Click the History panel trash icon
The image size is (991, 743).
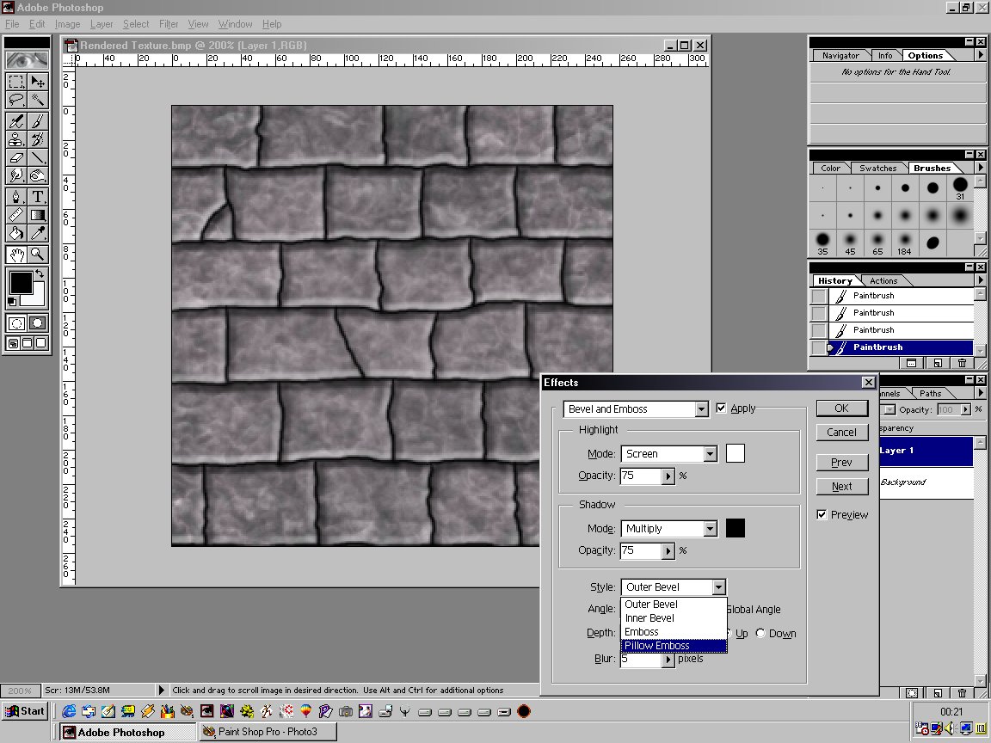[962, 363]
